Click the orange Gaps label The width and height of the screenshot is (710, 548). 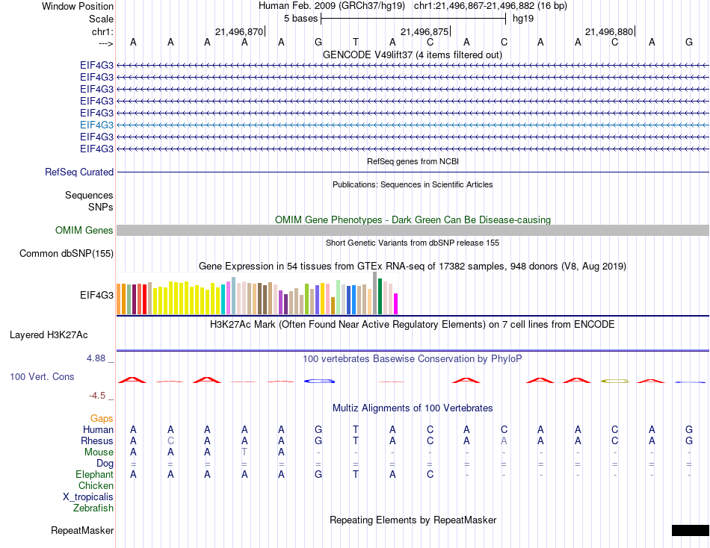click(102, 419)
